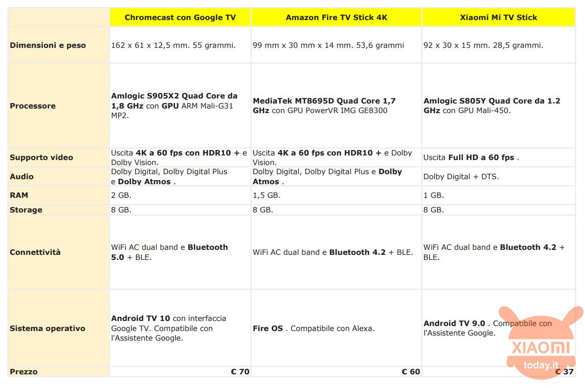Image resolution: width=585 pixels, height=388 pixels.
Task: Click the 'Dolby Digital + DTS.' cell
Action: click(498, 176)
